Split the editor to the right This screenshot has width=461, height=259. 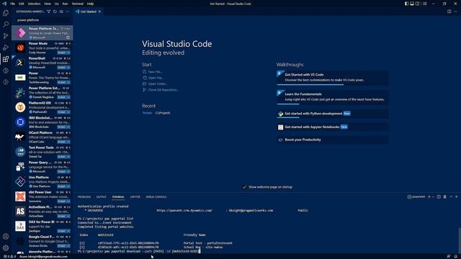point(449,12)
